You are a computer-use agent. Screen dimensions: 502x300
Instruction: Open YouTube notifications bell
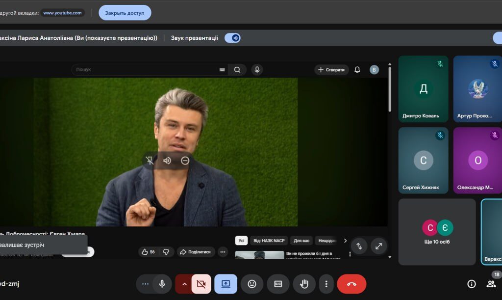coord(357,70)
